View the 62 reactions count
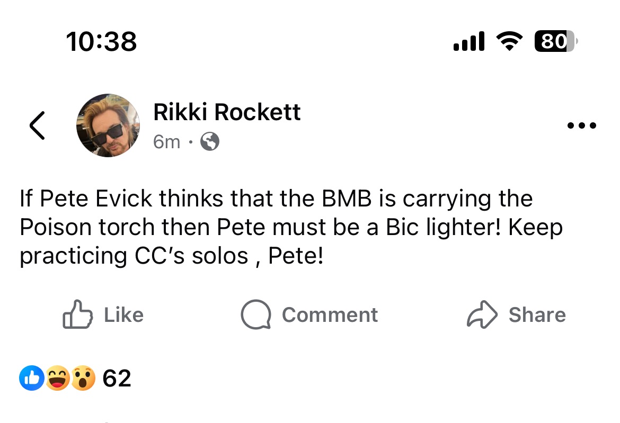The width and height of the screenshot is (620, 423). coord(117,379)
